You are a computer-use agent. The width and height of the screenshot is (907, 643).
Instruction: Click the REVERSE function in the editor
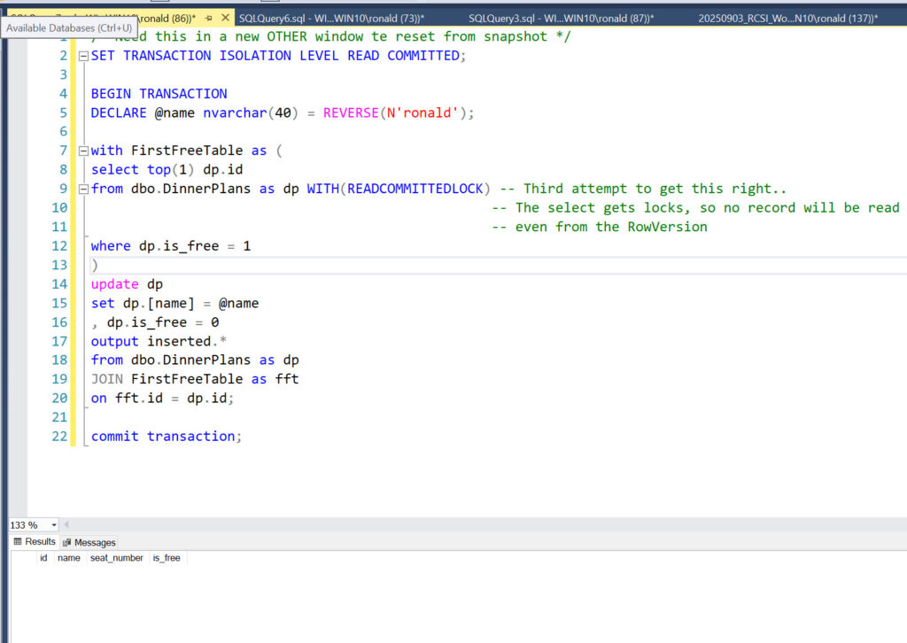pyautogui.click(x=351, y=112)
